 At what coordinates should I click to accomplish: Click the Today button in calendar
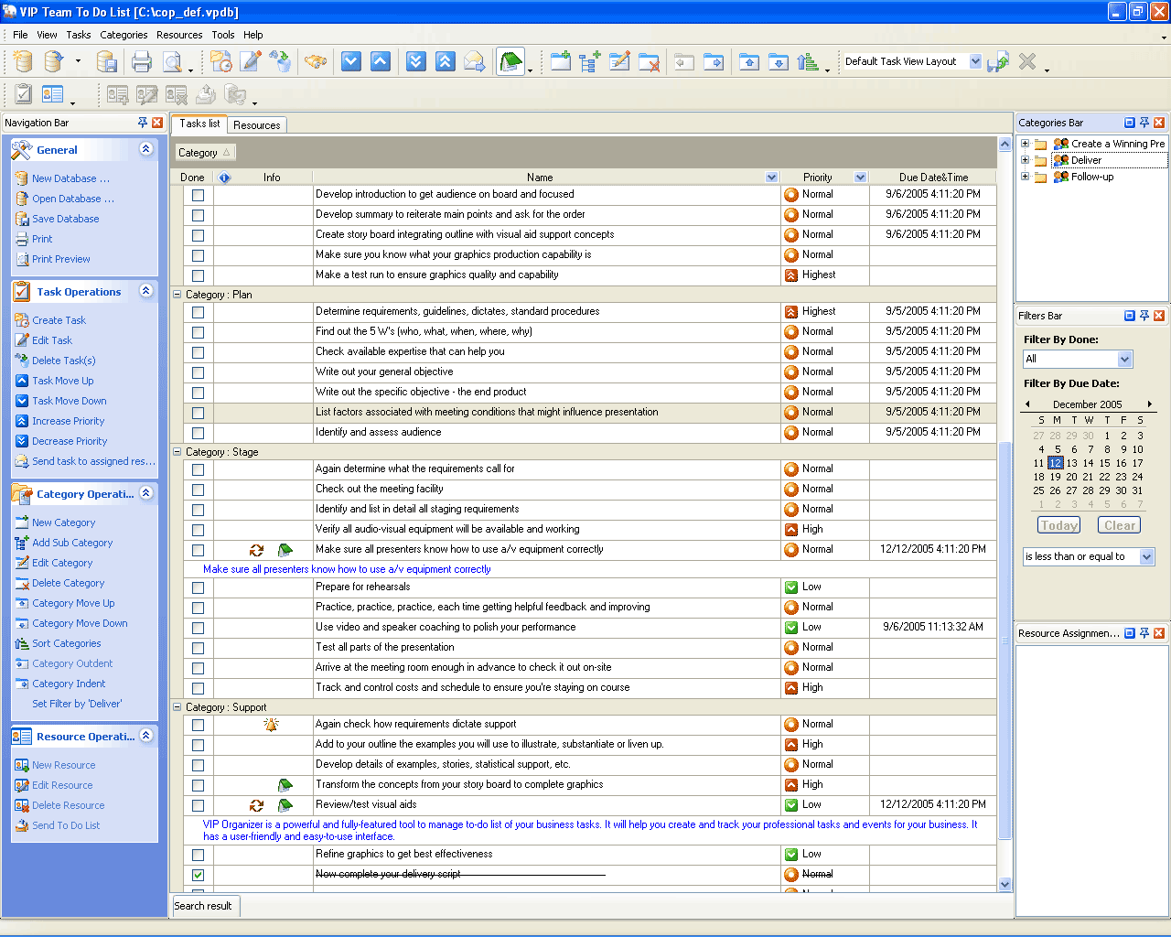pyautogui.click(x=1058, y=525)
